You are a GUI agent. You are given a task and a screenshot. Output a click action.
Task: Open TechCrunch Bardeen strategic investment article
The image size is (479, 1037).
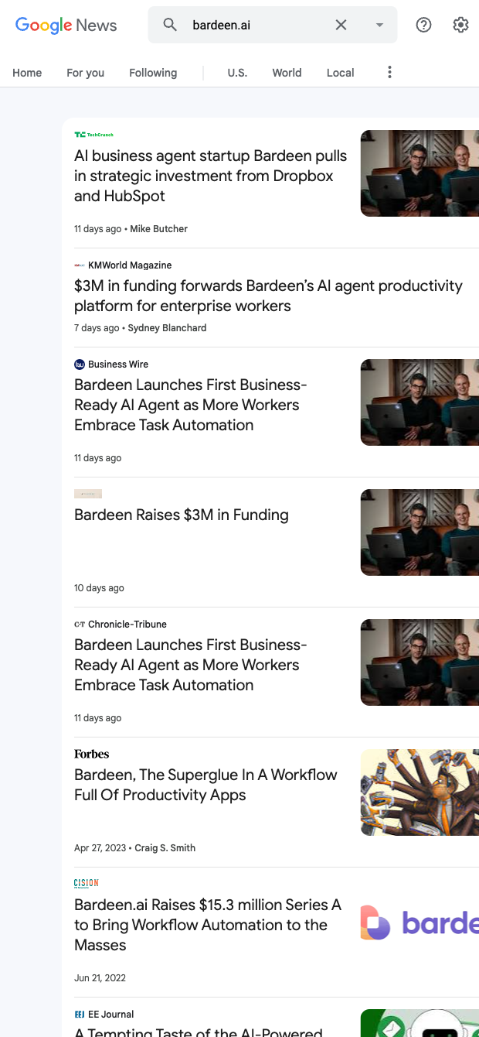coord(210,176)
